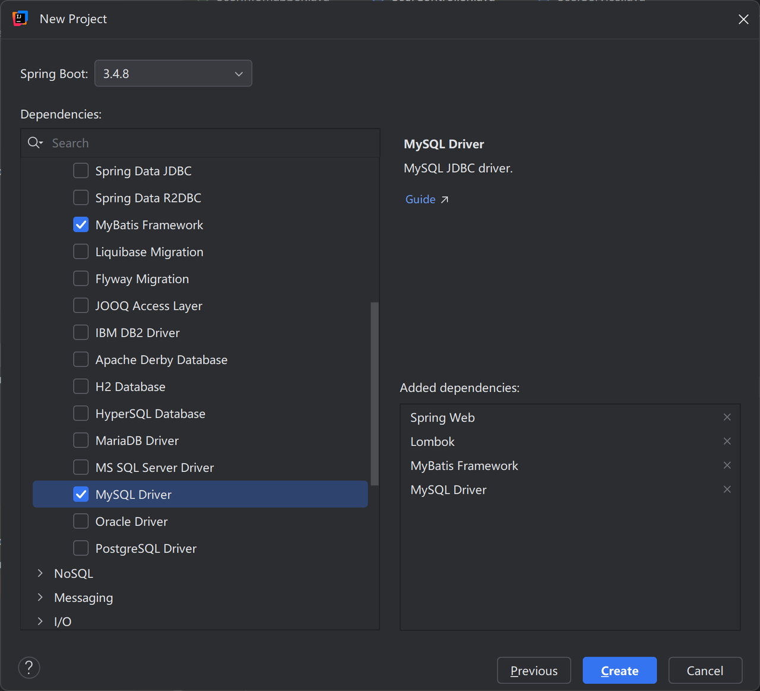Viewport: 760px width, 691px height.
Task: Open the help question mark icon
Action: coord(29,668)
